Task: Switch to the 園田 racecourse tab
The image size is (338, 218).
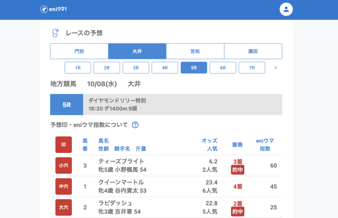Action: coord(253,51)
